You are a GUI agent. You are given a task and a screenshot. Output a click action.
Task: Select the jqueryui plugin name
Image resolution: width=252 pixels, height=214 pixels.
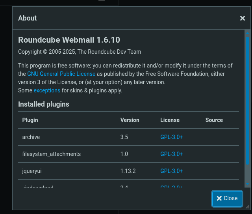[32, 171]
